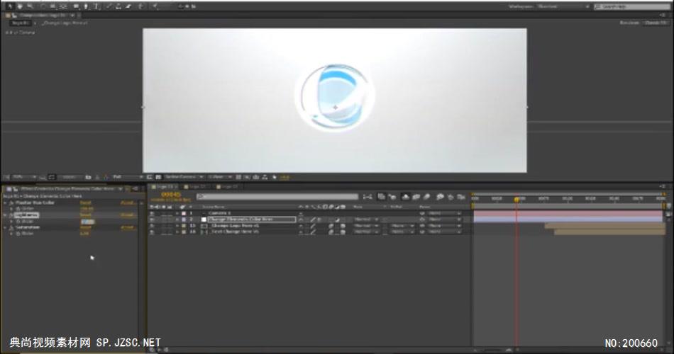Open Parent dropdown for Camera 1 layer
The image size is (674, 354).
tap(444, 213)
